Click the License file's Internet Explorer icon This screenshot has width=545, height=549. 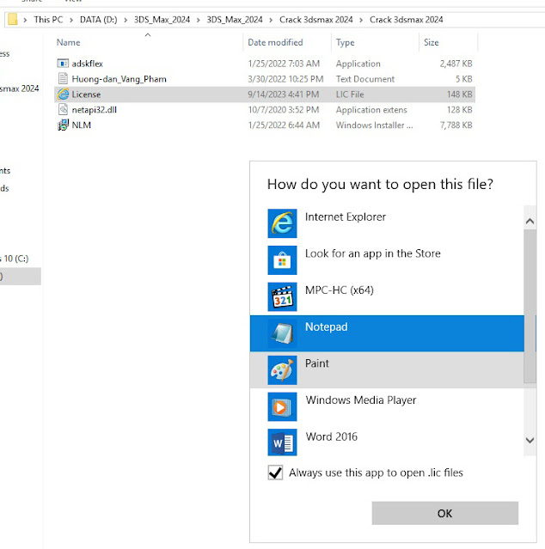pyautogui.click(x=63, y=95)
